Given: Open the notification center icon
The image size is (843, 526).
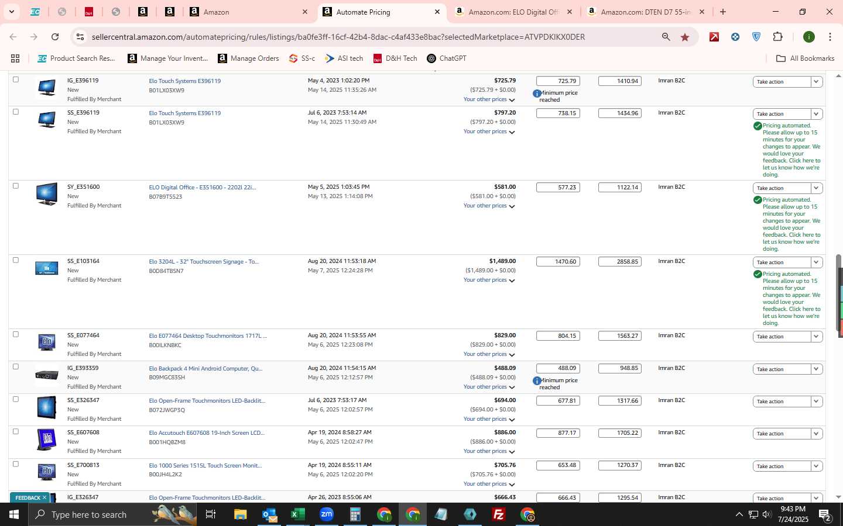Looking at the screenshot, I should click(825, 514).
